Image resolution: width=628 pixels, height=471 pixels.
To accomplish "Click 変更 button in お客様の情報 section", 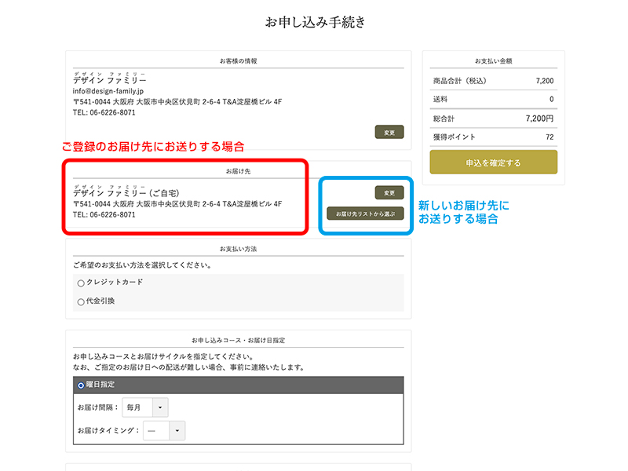I will click(389, 132).
